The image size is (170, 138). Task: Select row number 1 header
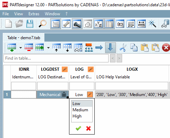[7, 95]
